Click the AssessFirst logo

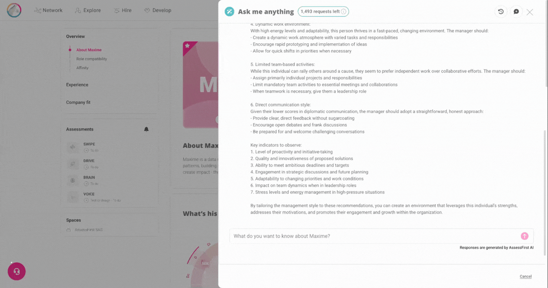14,10
